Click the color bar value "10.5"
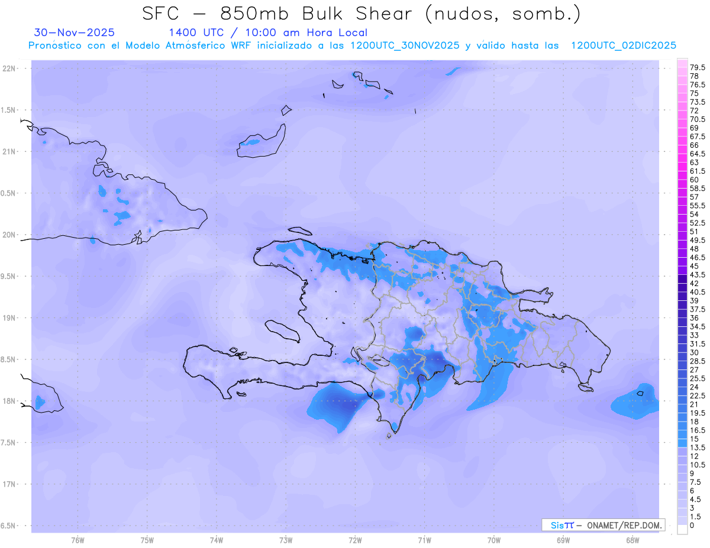 click(x=698, y=465)
